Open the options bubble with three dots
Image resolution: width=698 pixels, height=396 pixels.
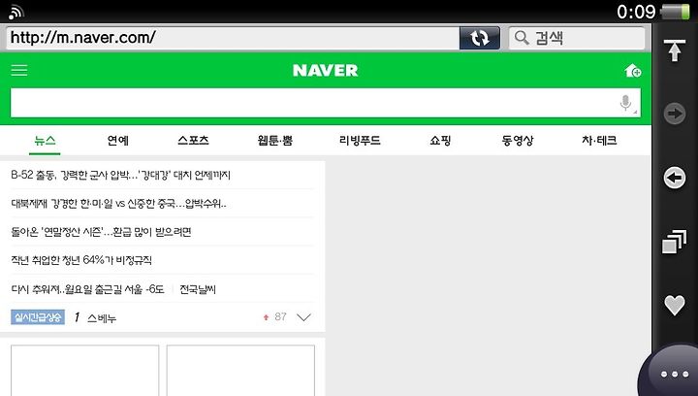675,374
